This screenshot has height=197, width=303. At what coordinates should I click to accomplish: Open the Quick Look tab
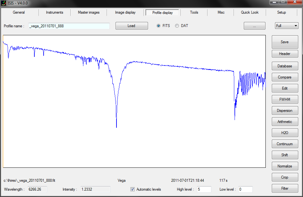(250, 12)
